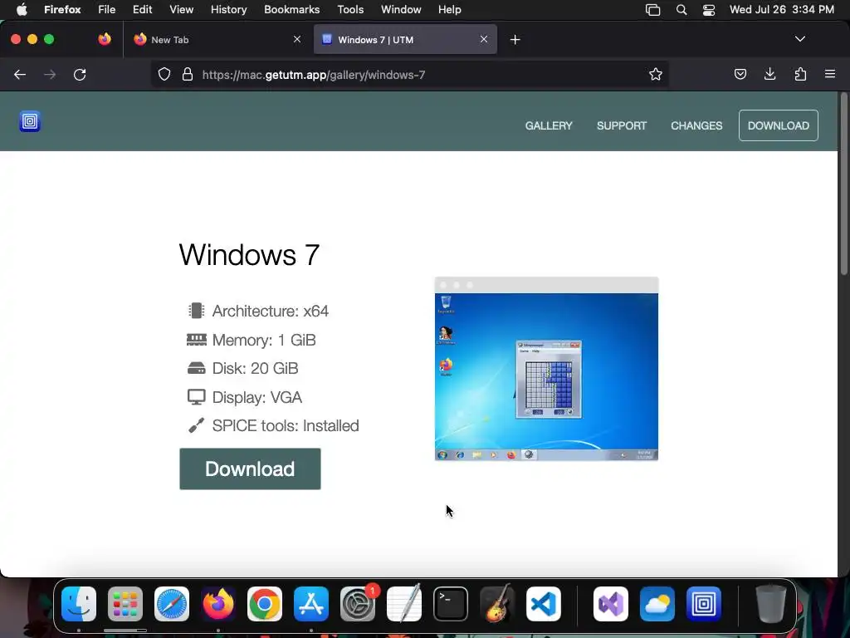The image size is (850, 638).
Task: Open System Settings from the Dock
Action: point(358,604)
